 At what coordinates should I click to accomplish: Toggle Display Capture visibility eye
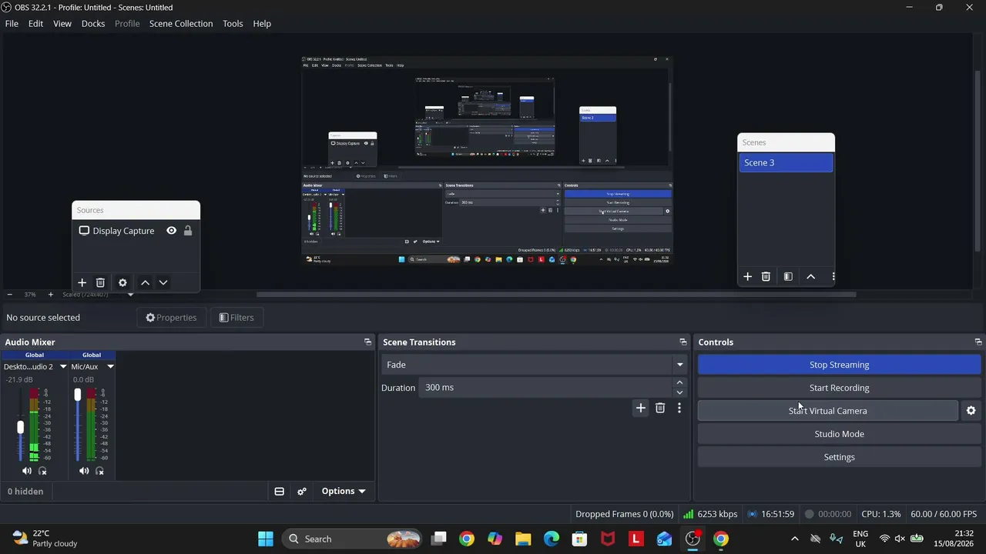point(171,231)
